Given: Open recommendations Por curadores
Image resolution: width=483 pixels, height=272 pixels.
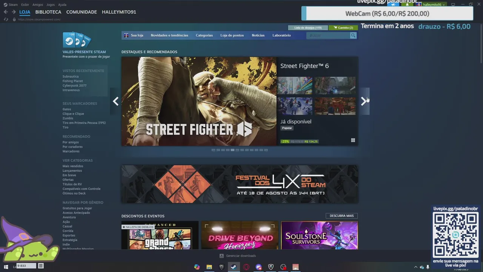Looking at the screenshot, I should point(72,147).
